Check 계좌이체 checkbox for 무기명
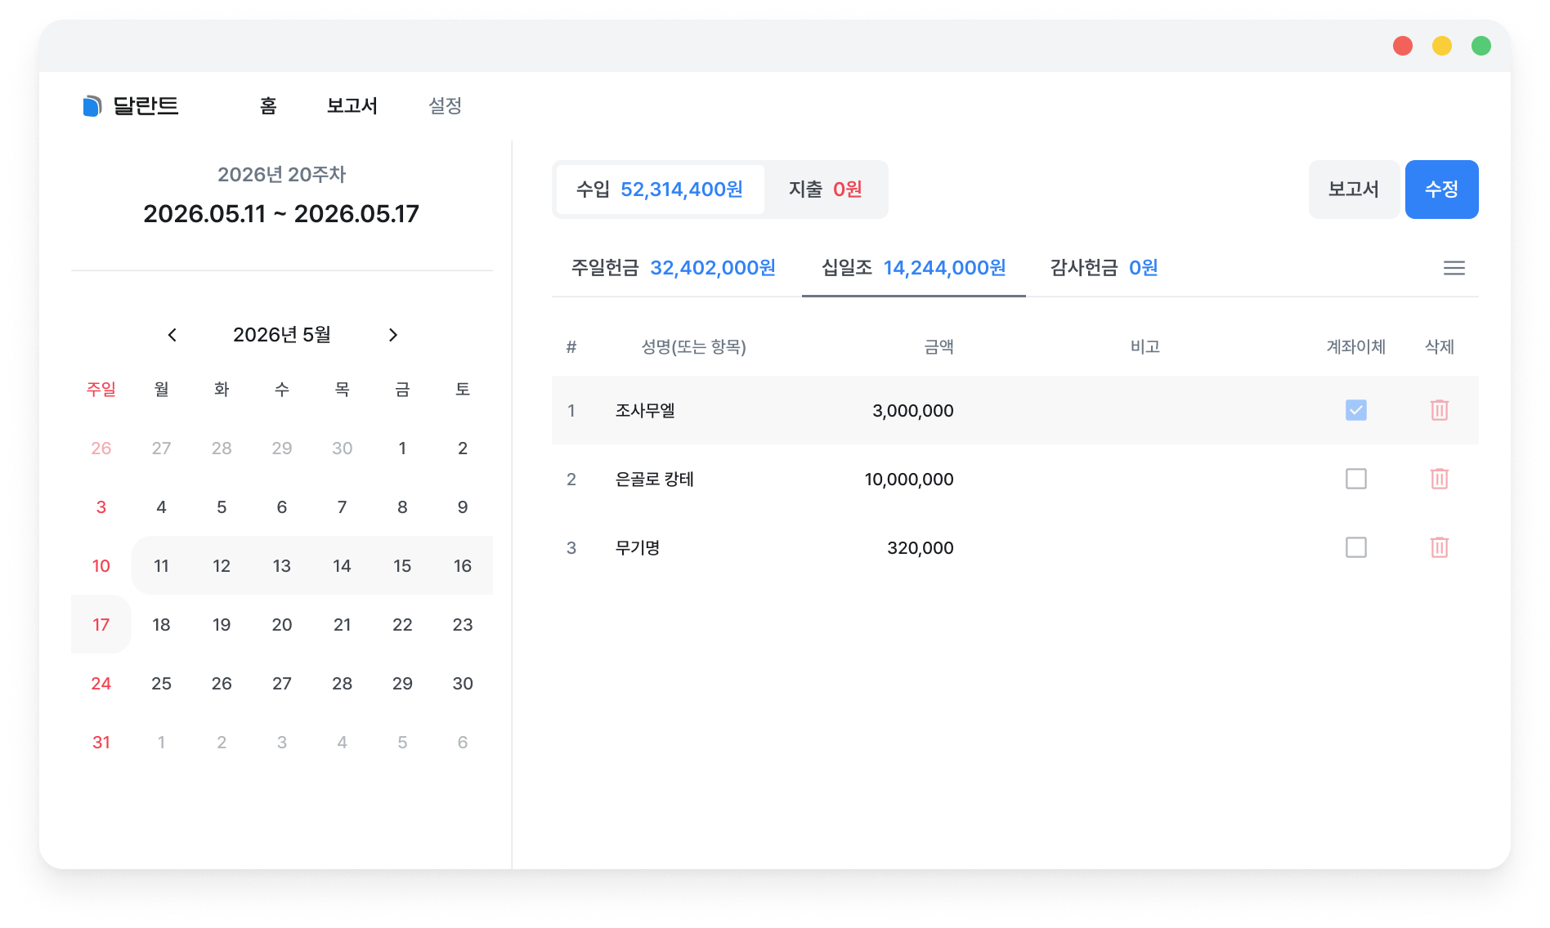 [x=1355, y=547]
